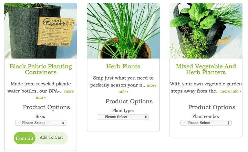The width and height of the screenshot is (248, 152).
Task: Click the mixed vegetable planter photo
Action: [x=206, y=31]
